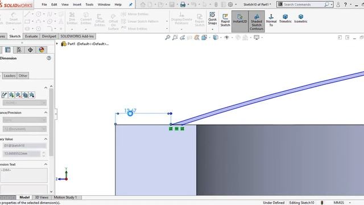Image resolution: width=364 pixels, height=205 pixels.
Task: Collapse the Style section chevron
Action: tap(45, 88)
